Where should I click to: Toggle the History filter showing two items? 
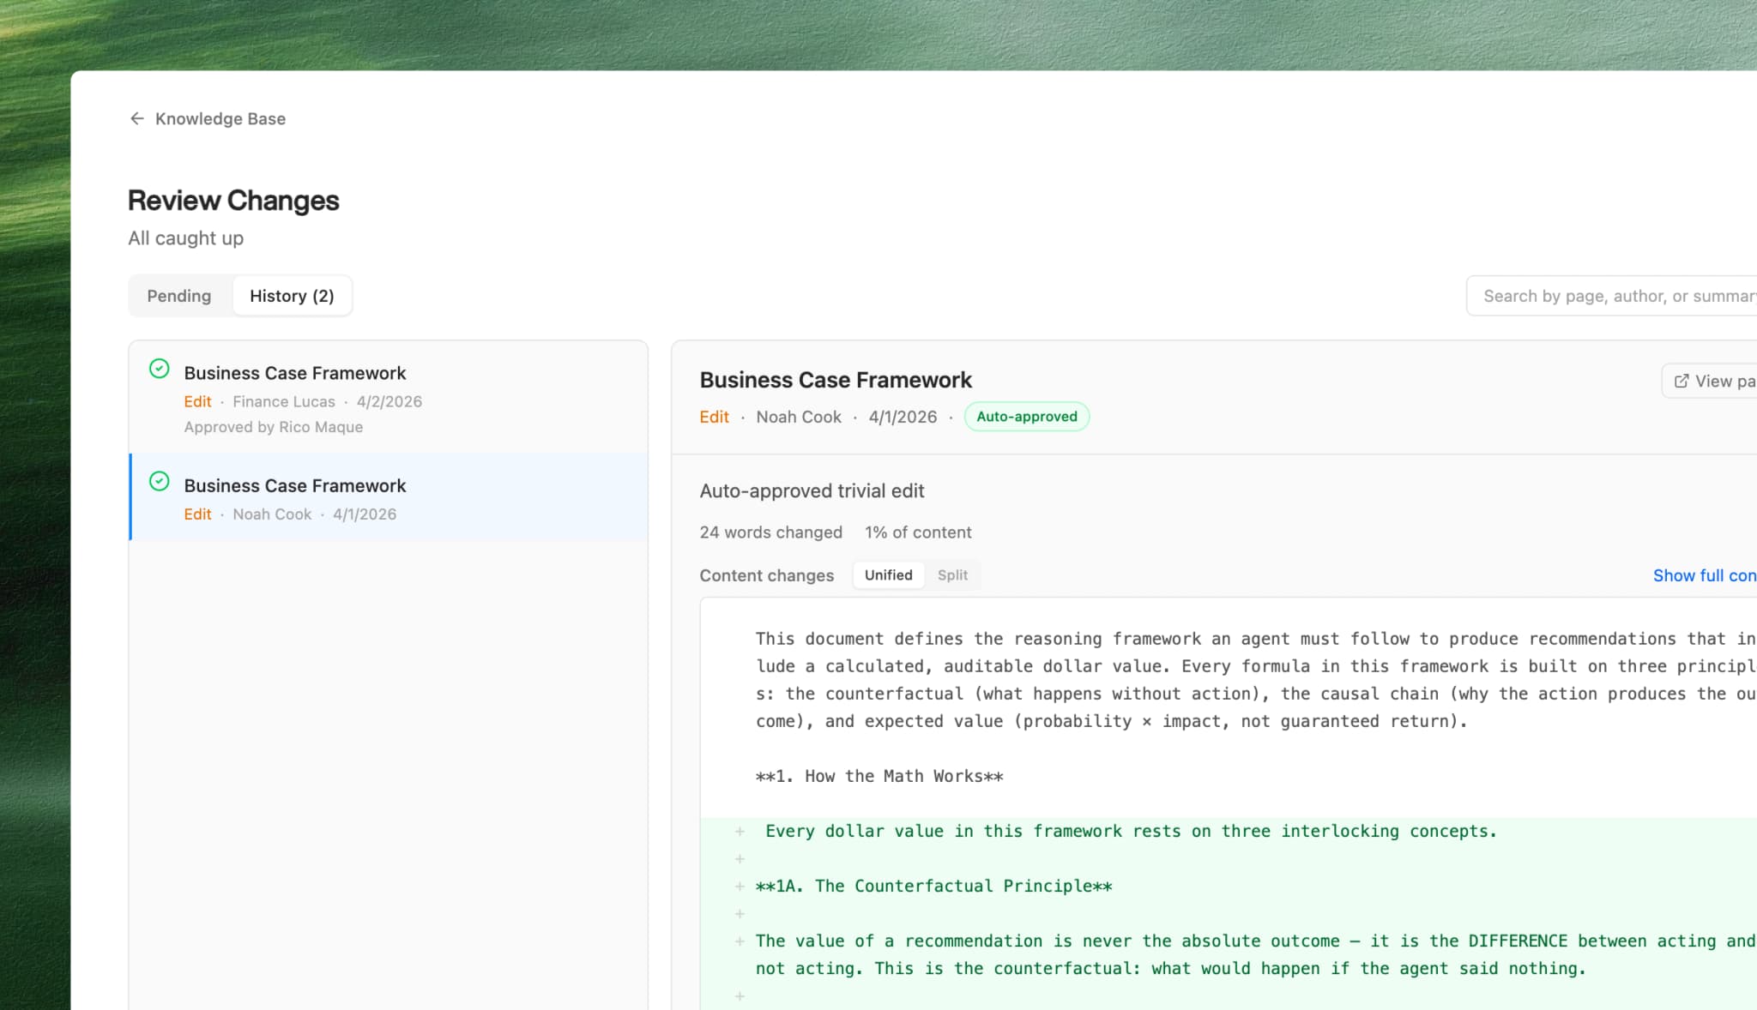click(x=292, y=295)
